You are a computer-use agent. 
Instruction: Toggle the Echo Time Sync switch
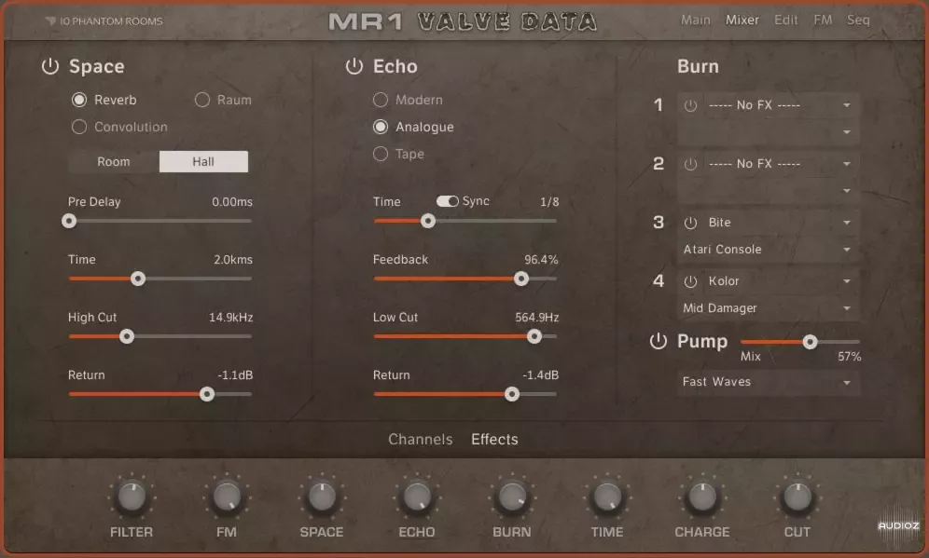[x=448, y=201]
